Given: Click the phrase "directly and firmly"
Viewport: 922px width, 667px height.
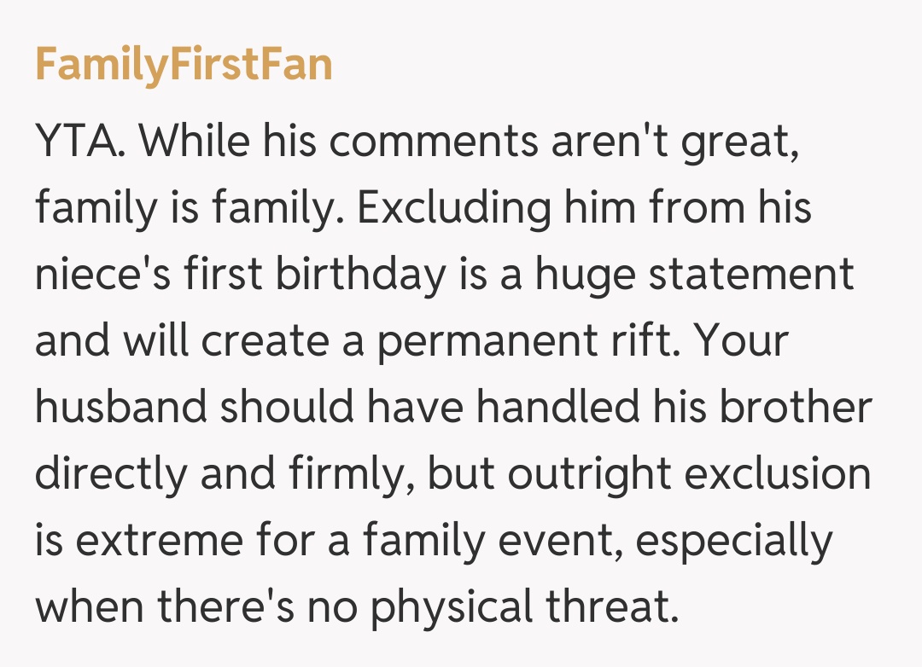Looking at the screenshot, I should click(225, 473).
